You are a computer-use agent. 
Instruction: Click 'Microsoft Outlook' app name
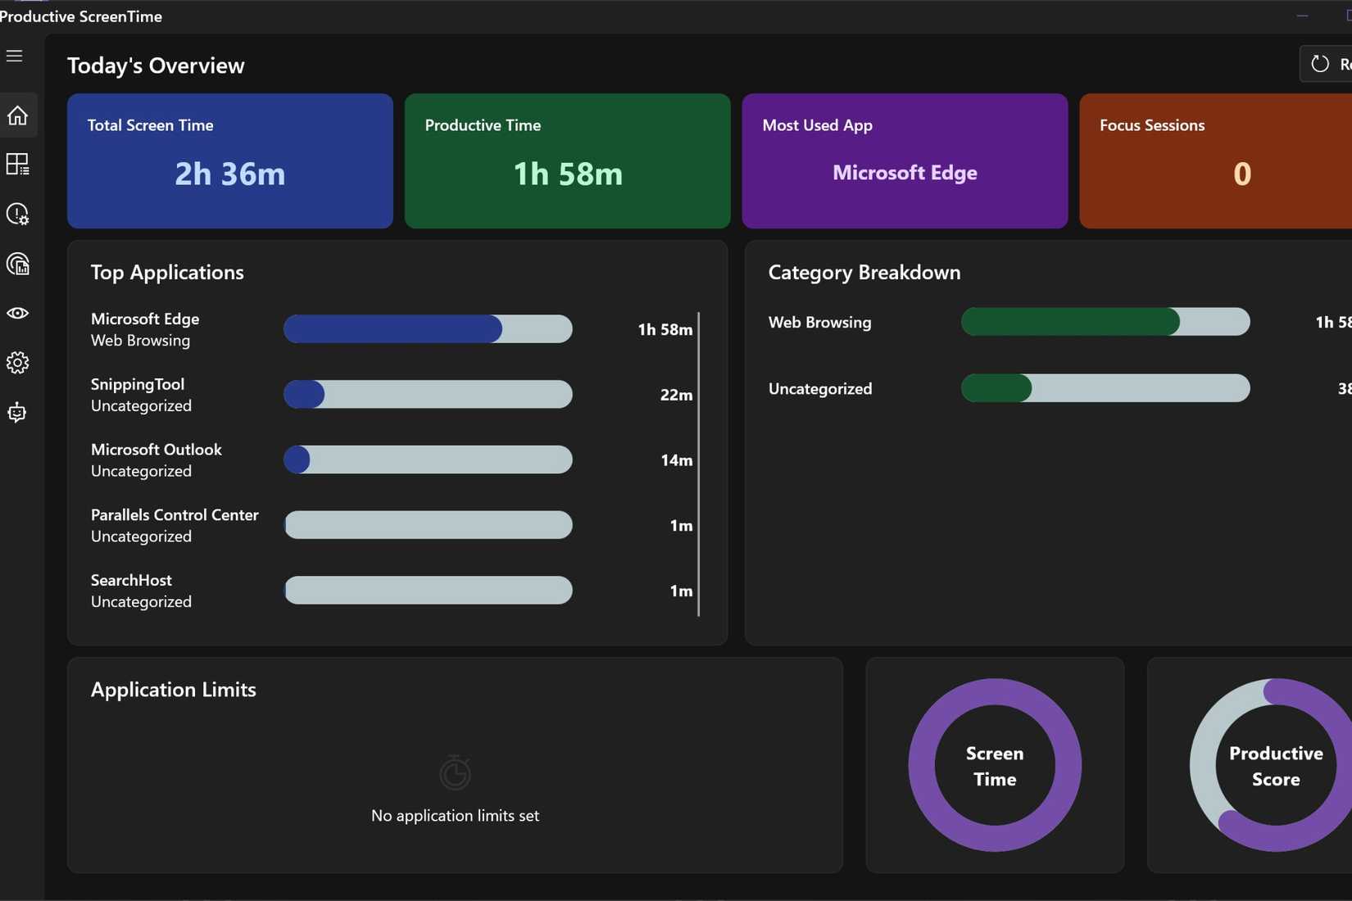157,450
